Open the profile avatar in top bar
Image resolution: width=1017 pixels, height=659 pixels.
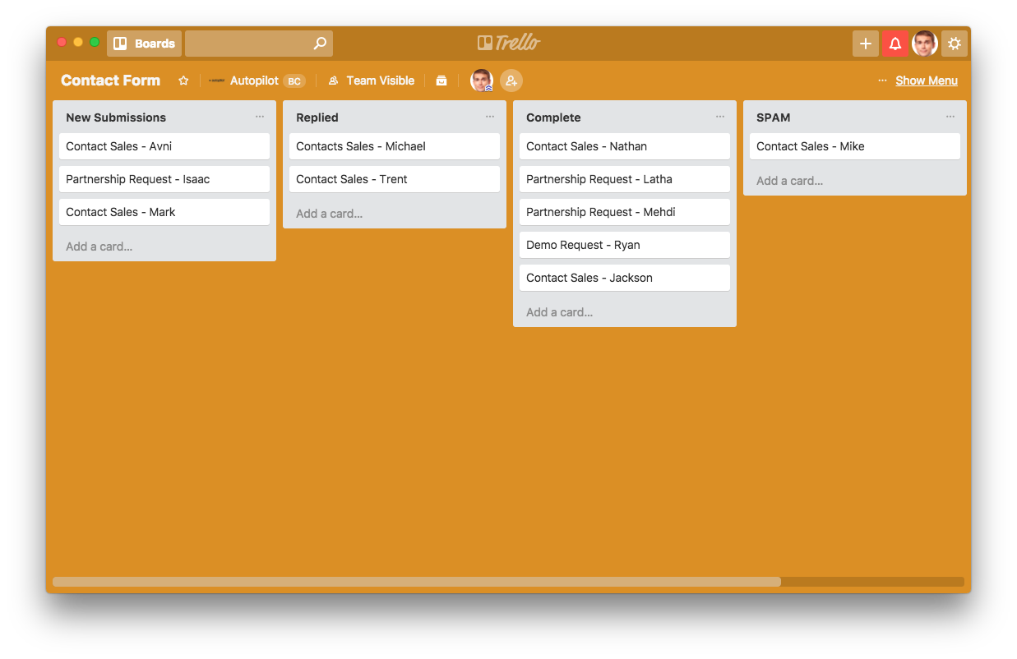pyautogui.click(x=925, y=44)
